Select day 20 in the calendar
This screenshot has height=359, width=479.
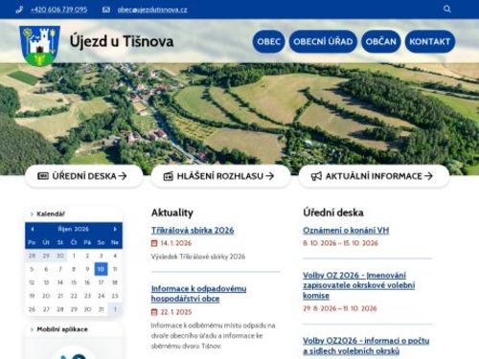pyautogui.click(x=46, y=296)
